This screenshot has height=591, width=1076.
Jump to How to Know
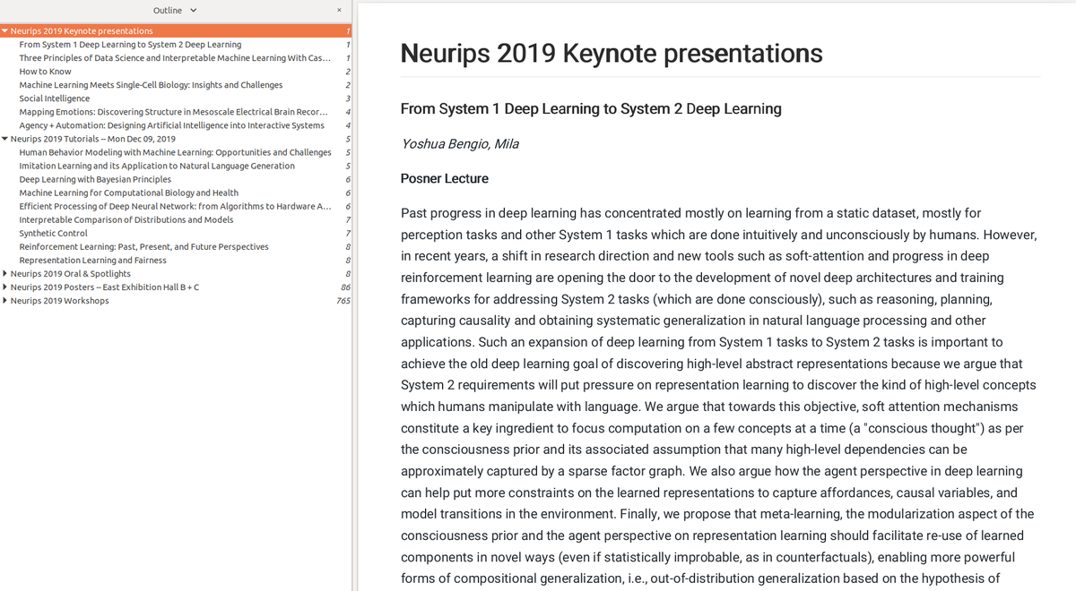pyautogui.click(x=45, y=72)
